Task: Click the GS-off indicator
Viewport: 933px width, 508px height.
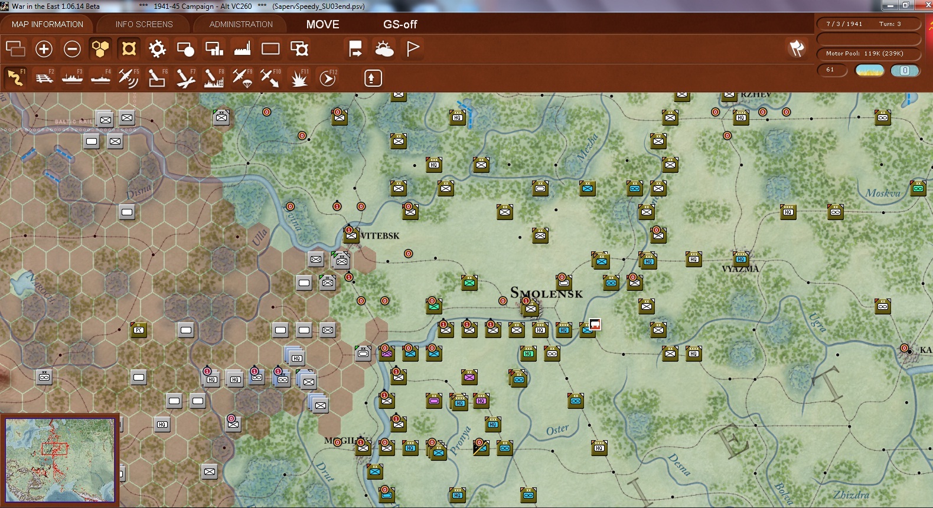Action: (400, 24)
